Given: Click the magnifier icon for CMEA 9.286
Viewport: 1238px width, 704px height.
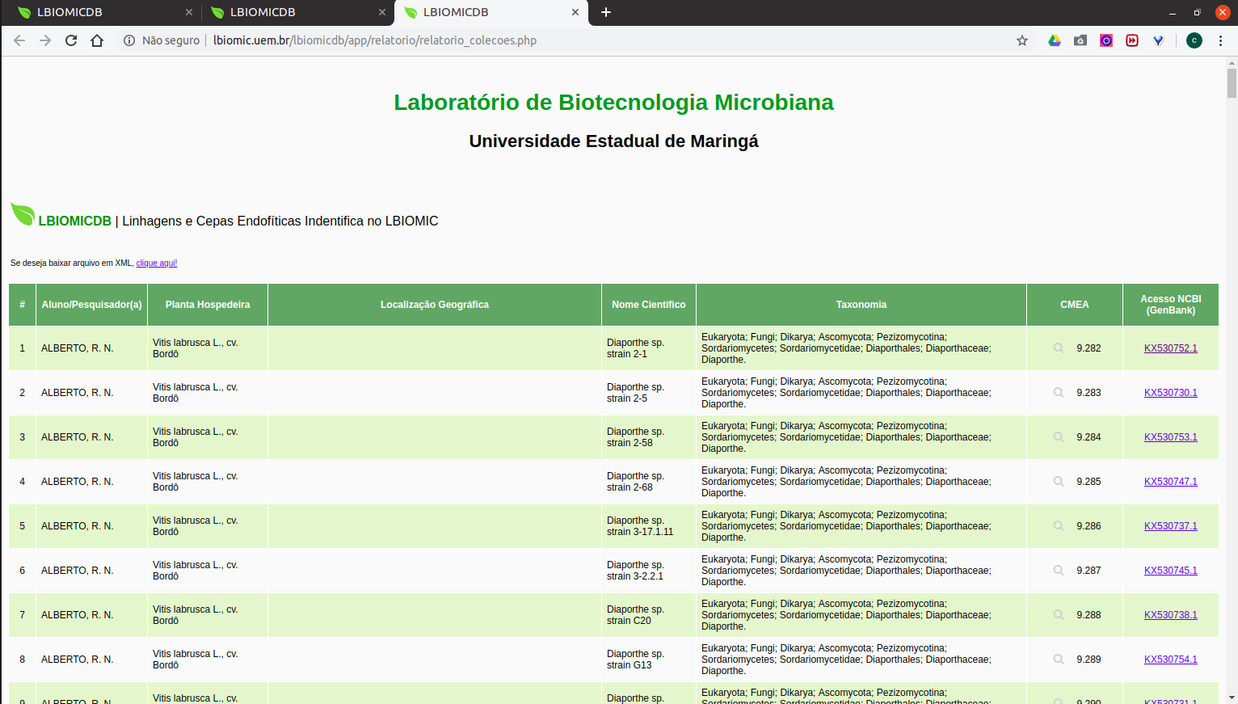Looking at the screenshot, I should coord(1059,526).
